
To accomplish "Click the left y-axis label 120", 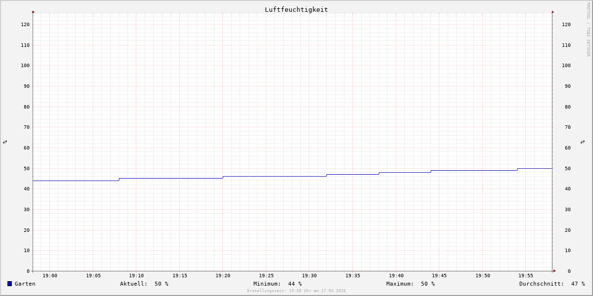I will coord(25,25).
